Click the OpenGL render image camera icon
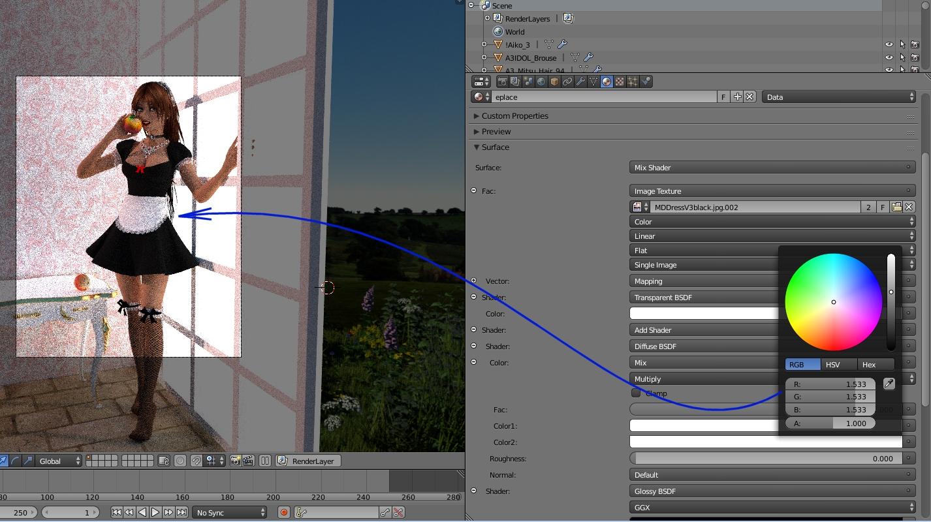Image resolution: width=931 pixels, height=522 pixels. tap(236, 461)
